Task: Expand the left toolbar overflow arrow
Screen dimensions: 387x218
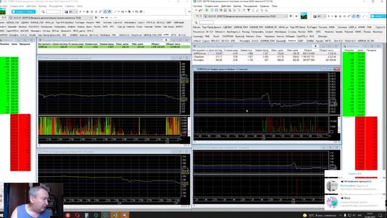Action: pos(189,12)
